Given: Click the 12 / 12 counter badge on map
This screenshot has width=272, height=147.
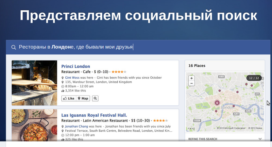Looking at the screenshot, I should pyautogui.click(x=254, y=78).
